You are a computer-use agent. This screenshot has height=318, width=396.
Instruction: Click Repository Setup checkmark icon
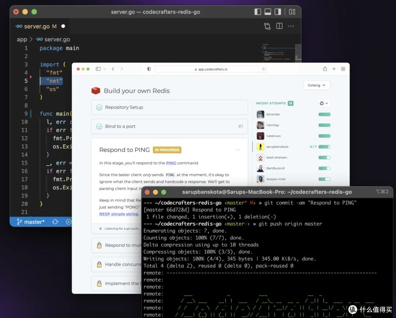pos(99,107)
